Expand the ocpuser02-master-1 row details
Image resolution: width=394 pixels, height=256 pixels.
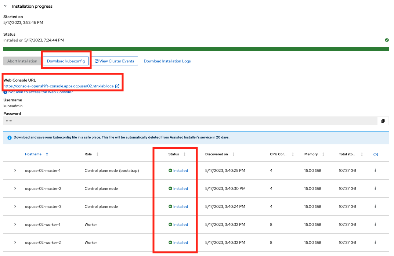15,170
